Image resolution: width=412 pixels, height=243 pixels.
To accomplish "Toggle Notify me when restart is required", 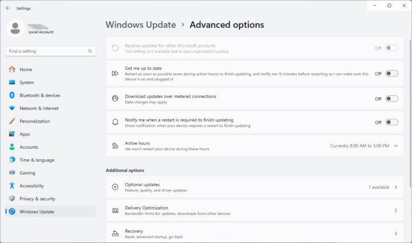I will 391,122.
